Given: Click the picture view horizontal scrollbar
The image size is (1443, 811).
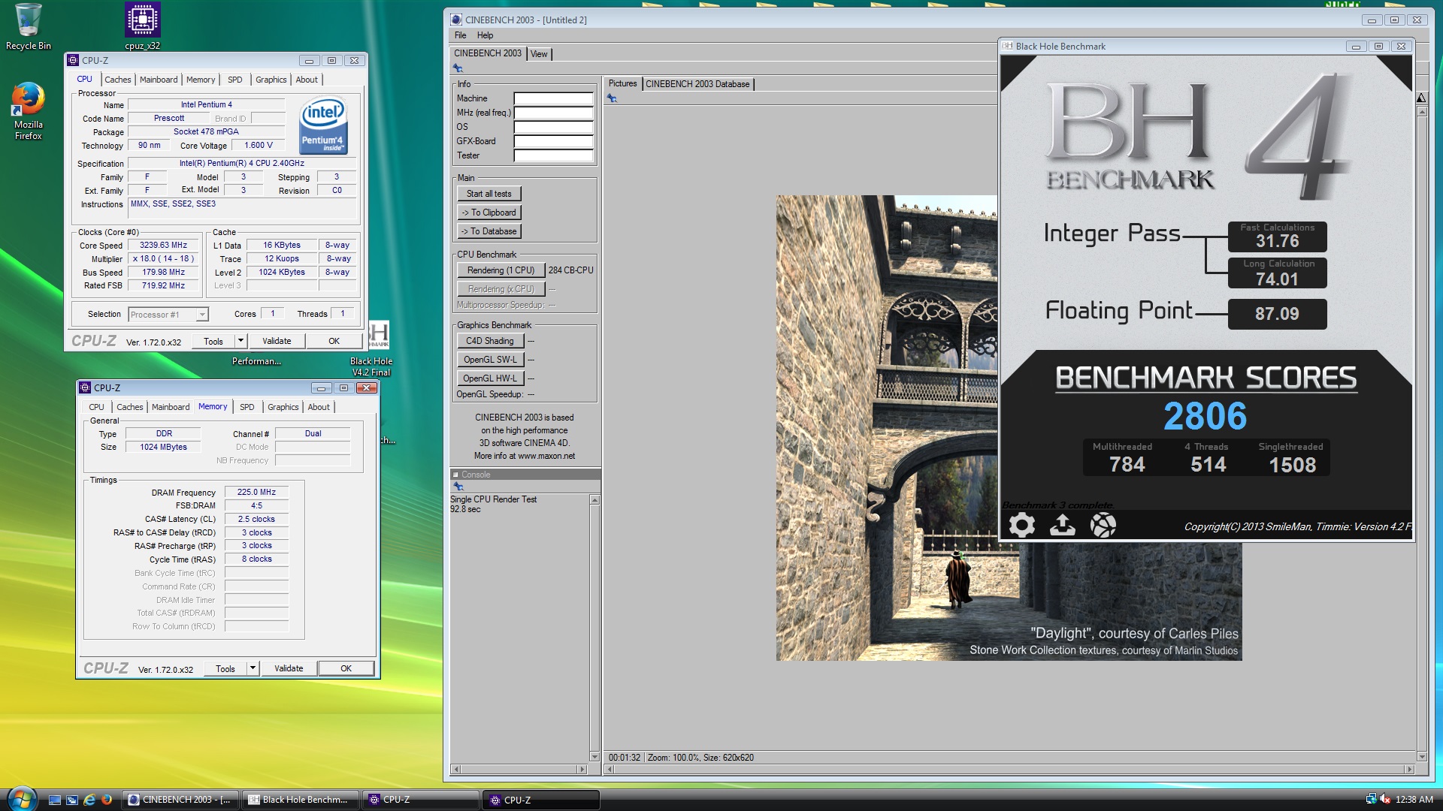Looking at the screenshot, I should point(1009,769).
